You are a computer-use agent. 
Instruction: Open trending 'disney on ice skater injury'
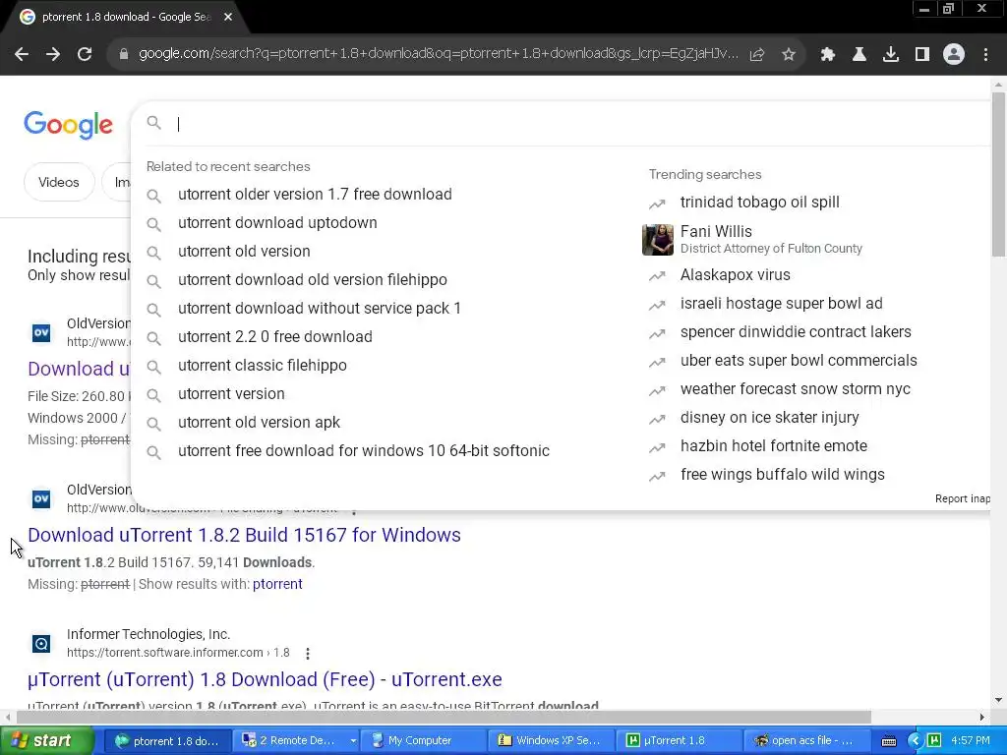click(769, 417)
